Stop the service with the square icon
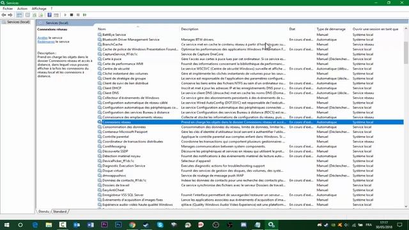 pyautogui.click(x=72, y=15)
